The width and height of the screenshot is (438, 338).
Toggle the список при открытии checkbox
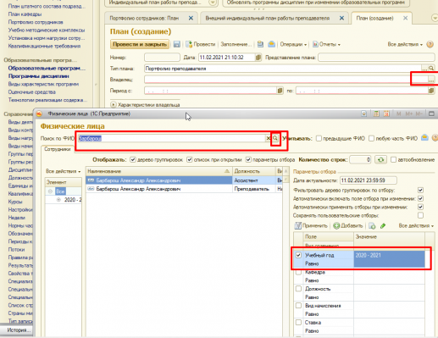(x=190, y=160)
